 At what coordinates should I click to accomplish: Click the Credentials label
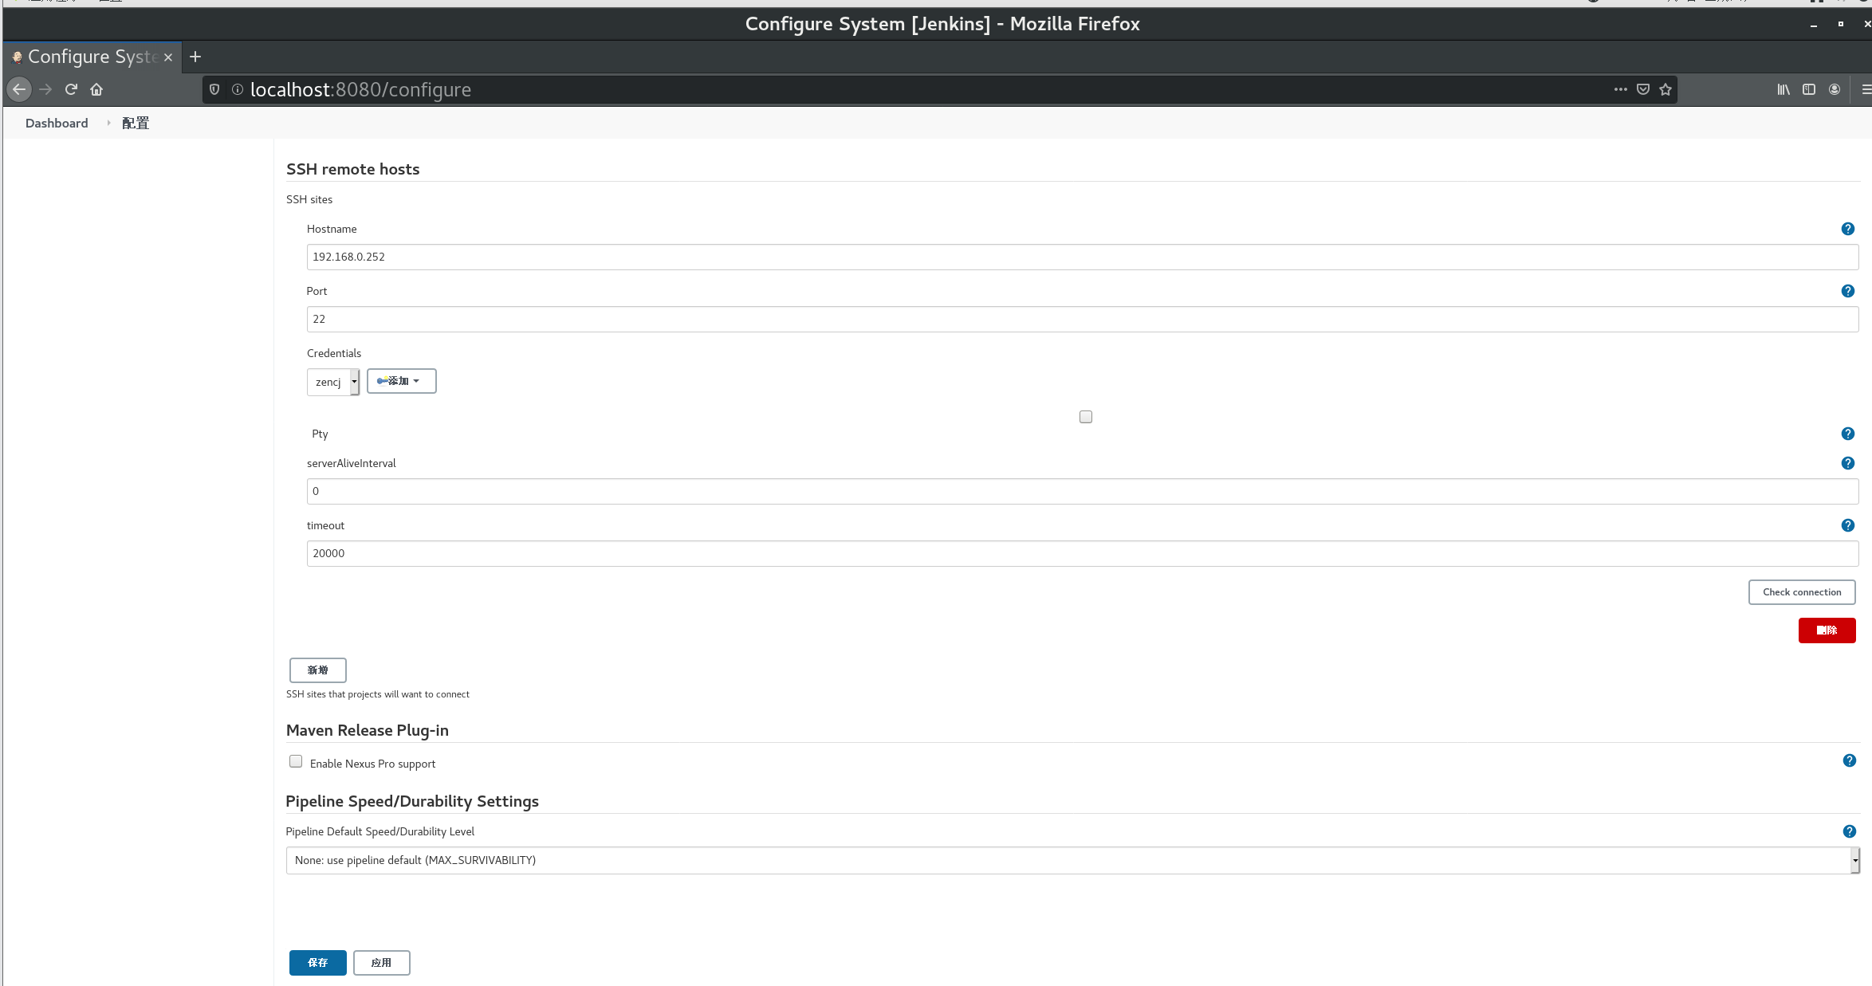[x=333, y=353]
